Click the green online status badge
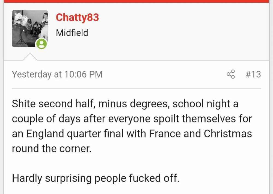 click(x=41, y=43)
